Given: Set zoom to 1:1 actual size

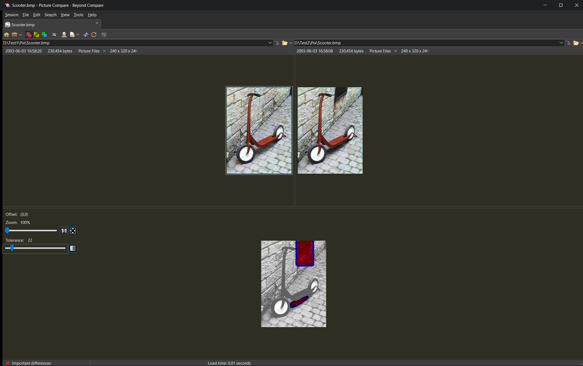Looking at the screenshot, I should click(64, 231).
